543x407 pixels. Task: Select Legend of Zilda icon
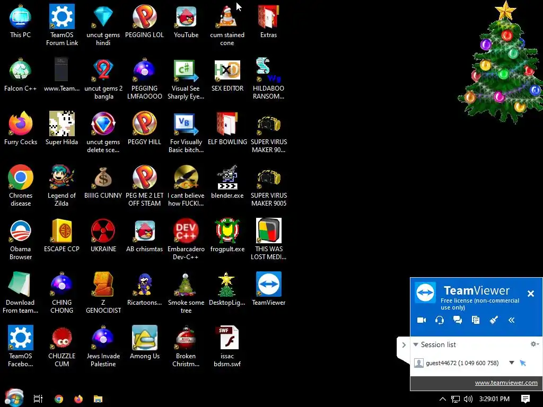pos(62,185)
